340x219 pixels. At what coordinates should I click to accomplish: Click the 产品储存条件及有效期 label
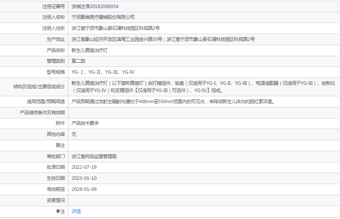tap(42, 112)
